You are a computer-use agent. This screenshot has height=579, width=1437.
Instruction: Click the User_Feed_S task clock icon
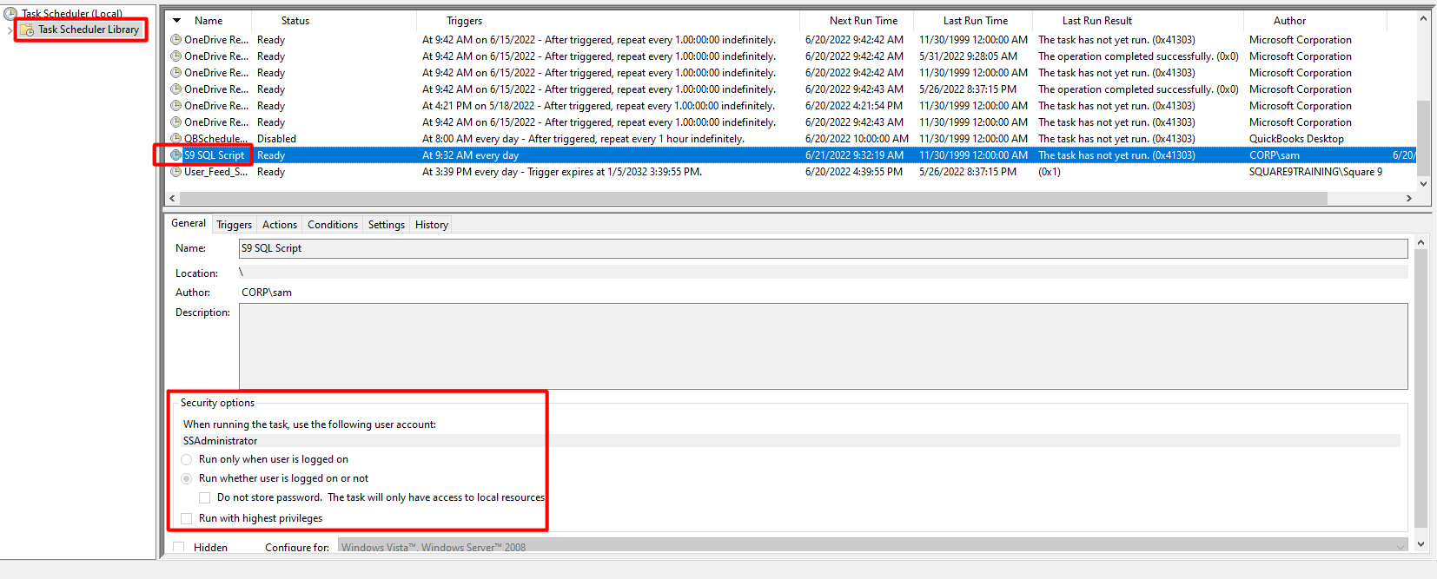tap(176, 172)
